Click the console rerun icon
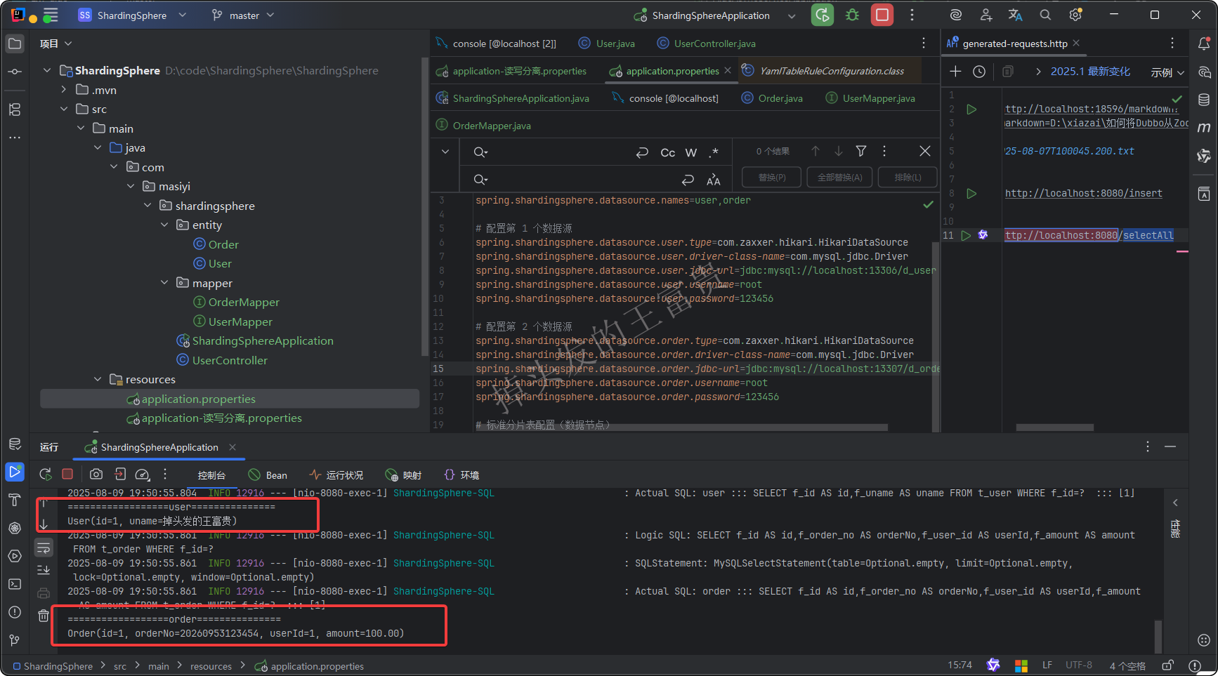Viewport: 1218px width, 676px height. (46, 475)
